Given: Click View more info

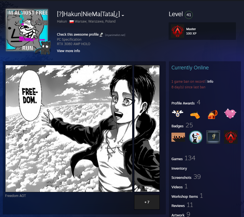Looking at the screenshot, I should (68, 51).
